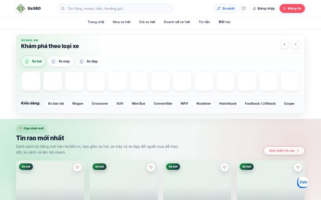321x200 pixels.
Task: Filter by MPV body style
Action: point(184,104)
